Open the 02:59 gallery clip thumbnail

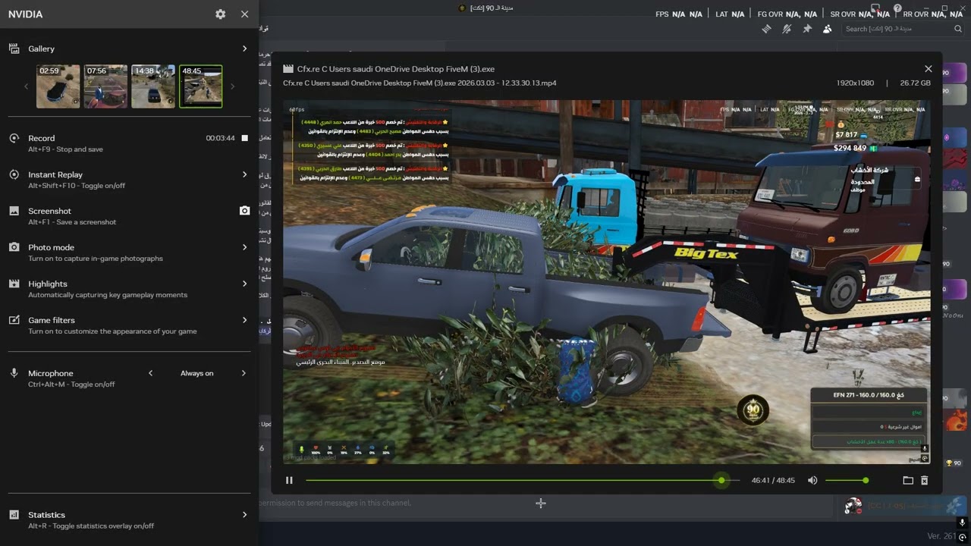point(58,86)
